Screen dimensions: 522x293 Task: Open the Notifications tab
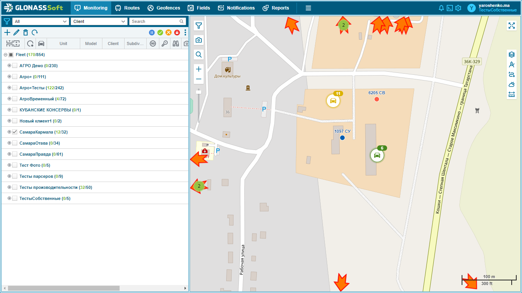click(x=236, y=8)
